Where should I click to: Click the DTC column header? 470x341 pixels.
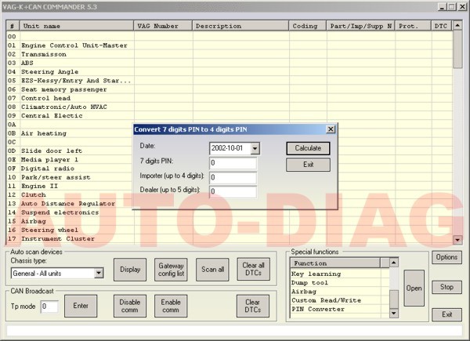tap(442, 26)
